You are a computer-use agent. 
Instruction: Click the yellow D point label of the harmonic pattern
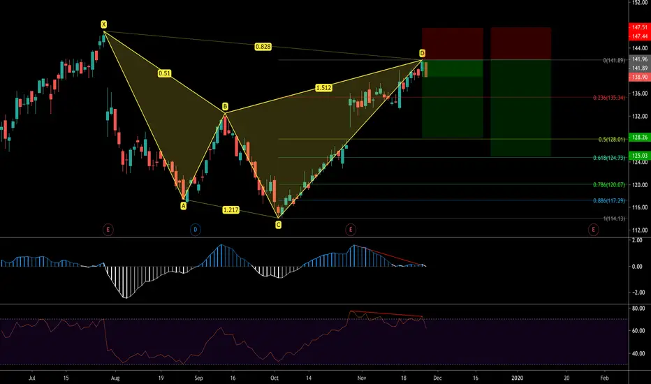[x=422, y=53]
